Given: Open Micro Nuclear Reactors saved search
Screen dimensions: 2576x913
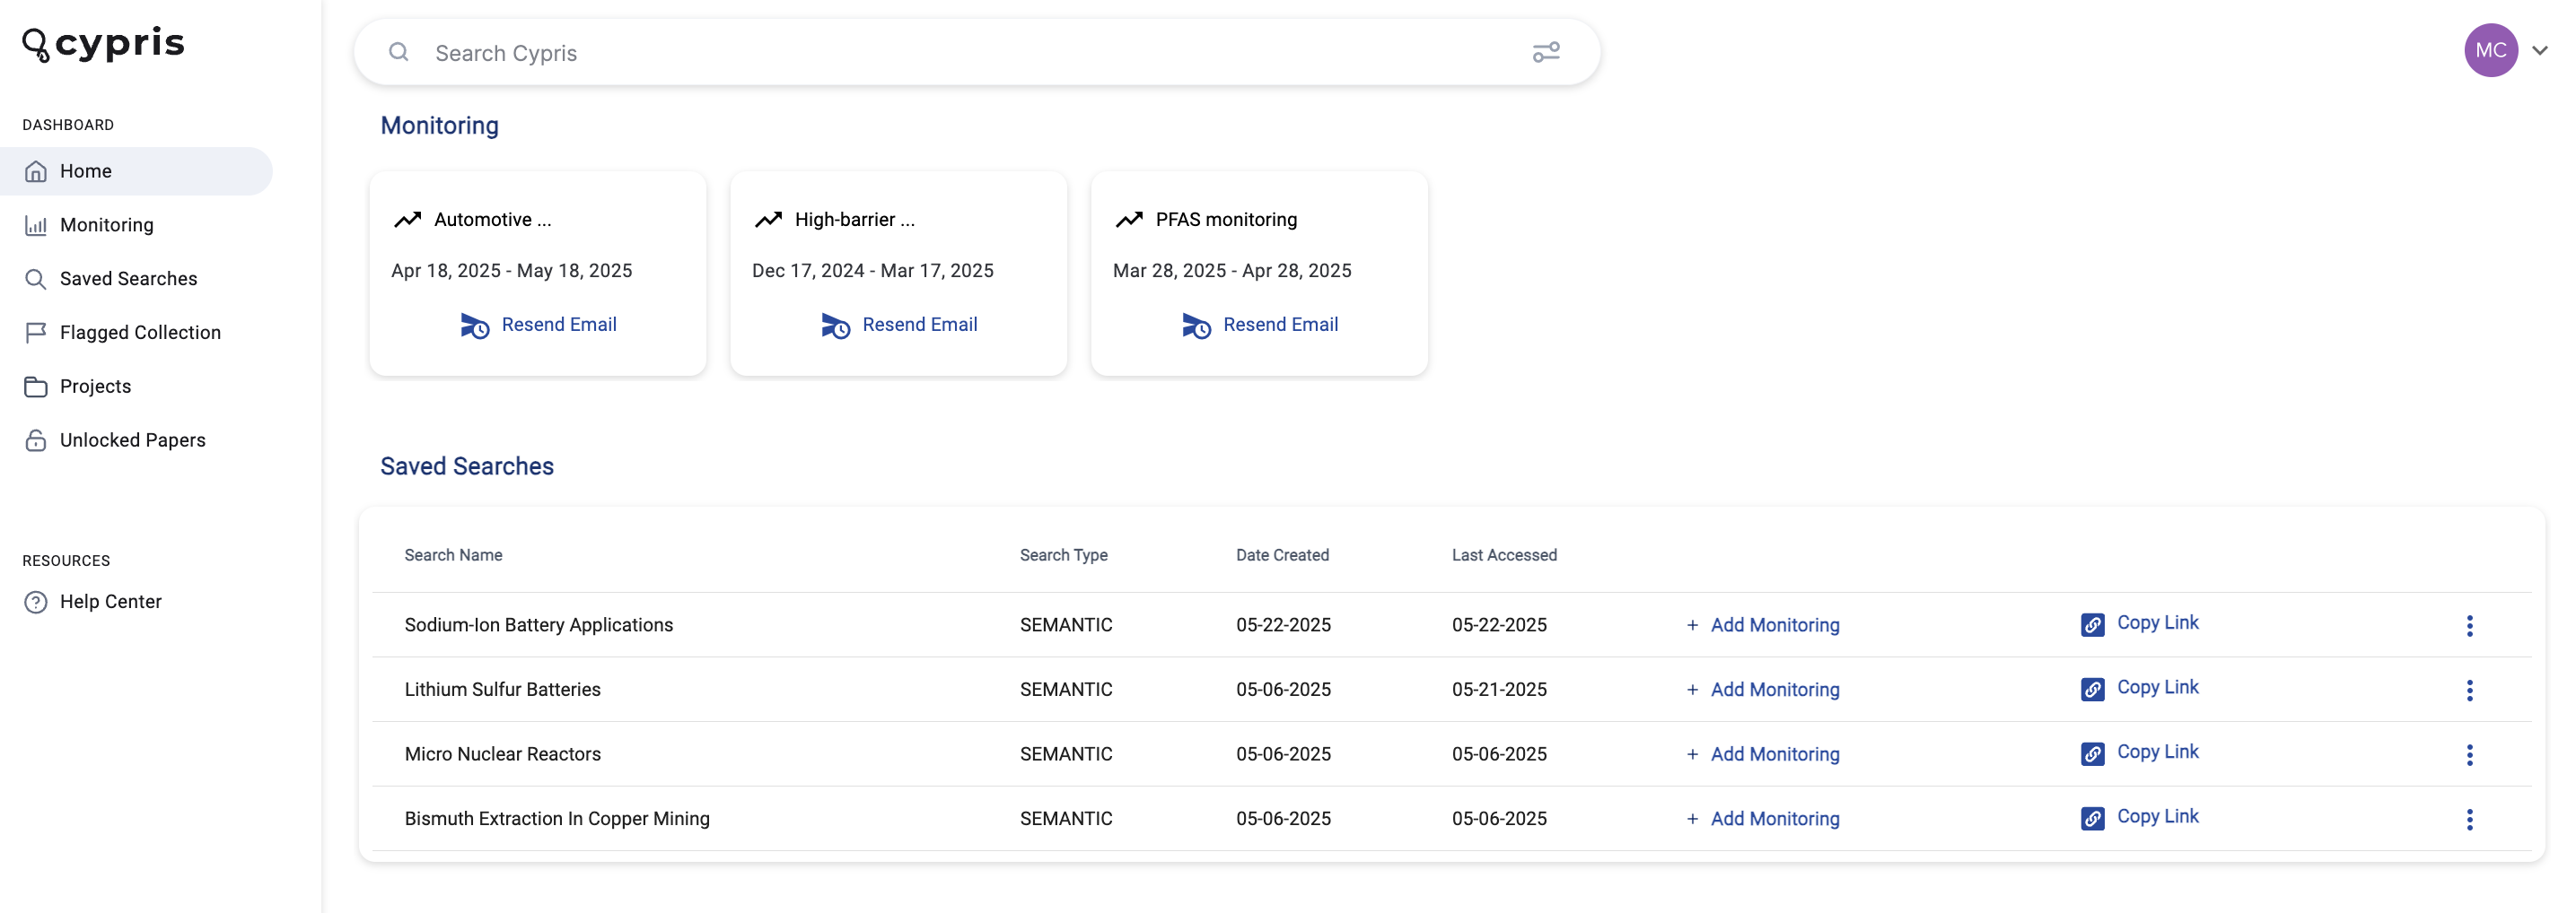Looking at the screenshot, I should [502, 753].
